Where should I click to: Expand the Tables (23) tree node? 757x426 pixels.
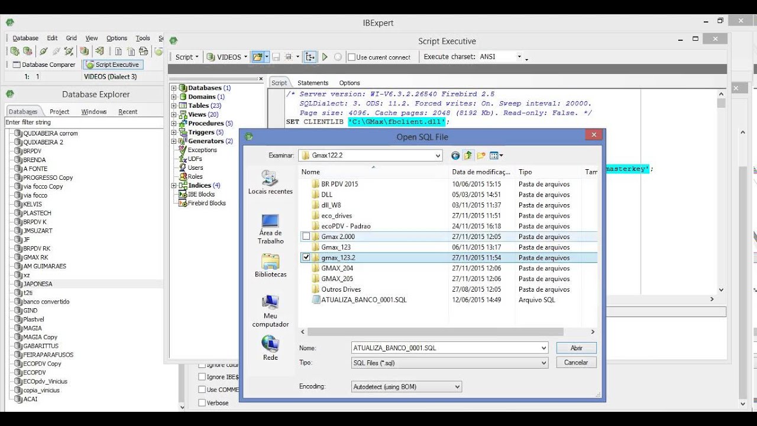(x=174, y=106)
